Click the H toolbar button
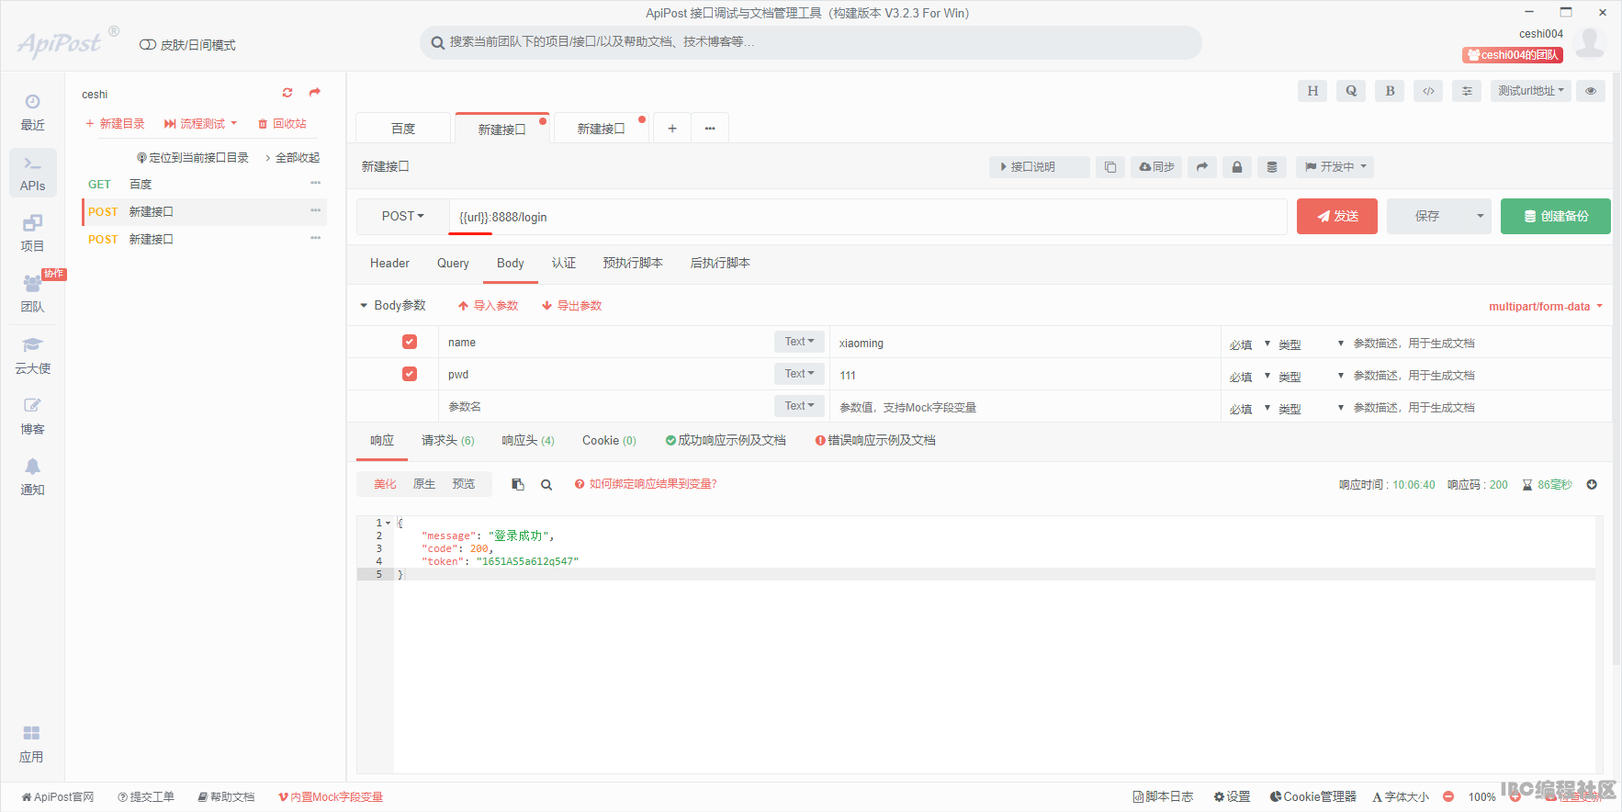 1312,91
